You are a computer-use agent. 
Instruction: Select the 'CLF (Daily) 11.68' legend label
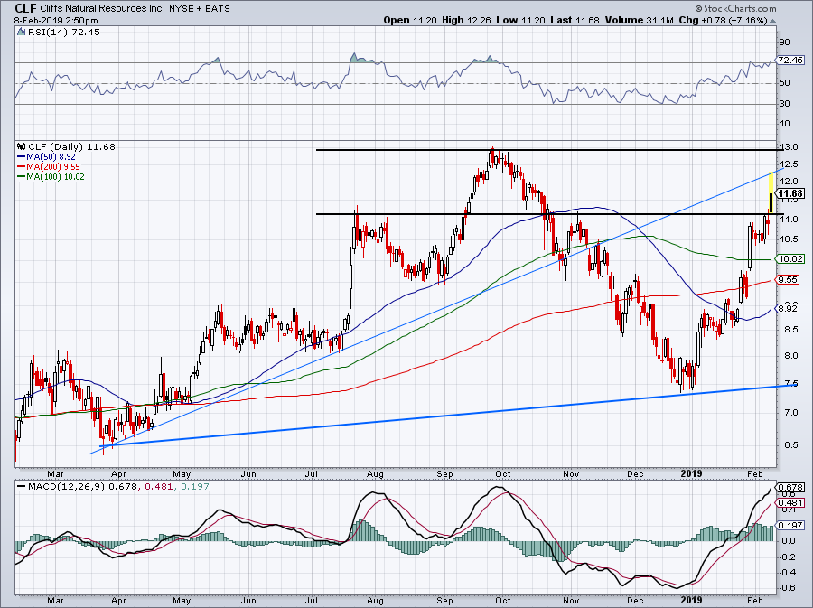point(71,146)
